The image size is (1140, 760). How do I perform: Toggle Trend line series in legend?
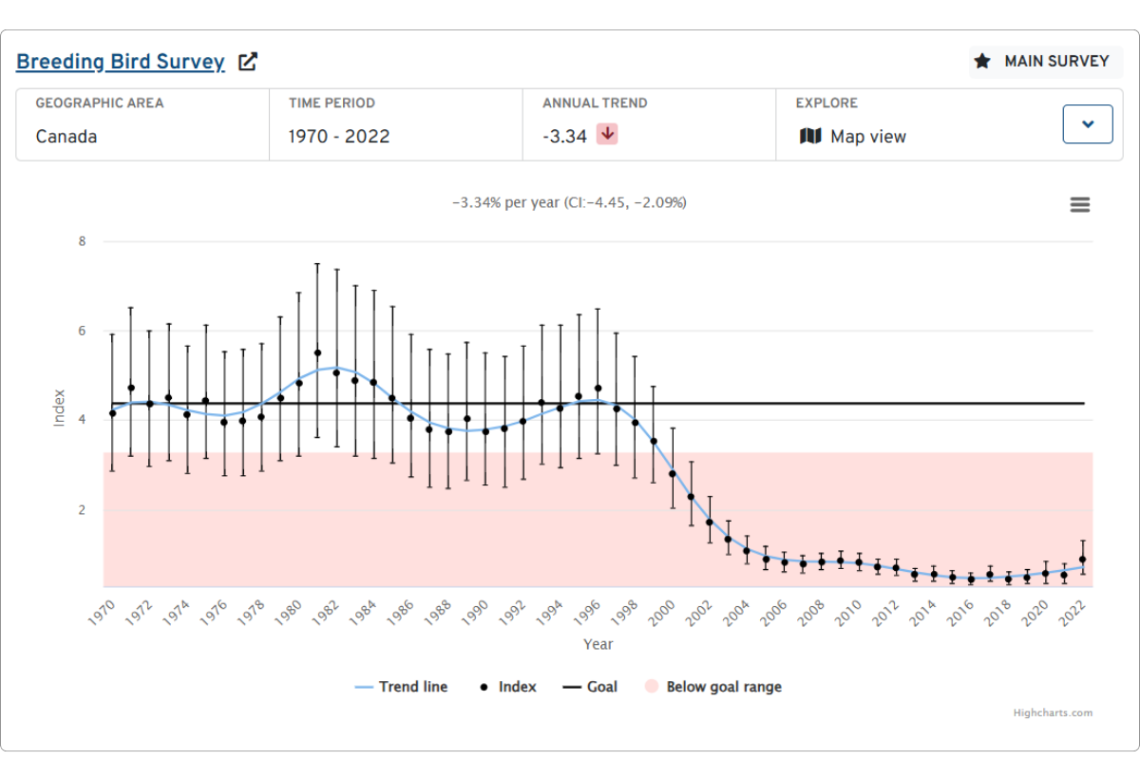[x=401, y=687]
